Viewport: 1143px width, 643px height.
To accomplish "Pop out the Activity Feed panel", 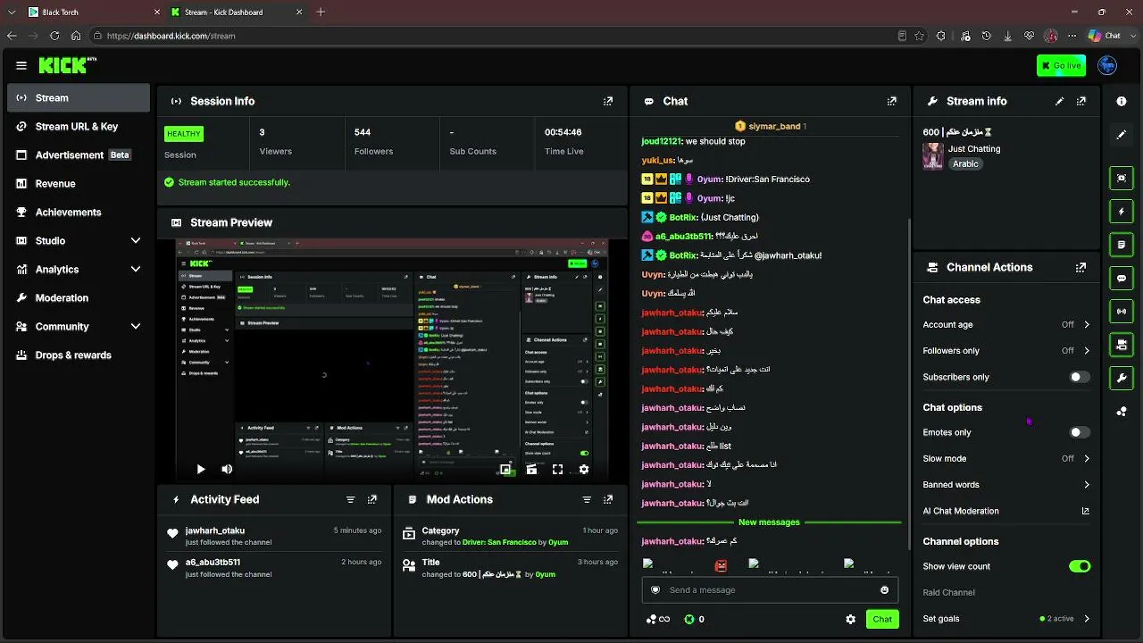I will pos(372,499).
